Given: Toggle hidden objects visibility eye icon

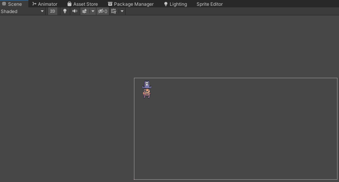Looking at the screenshot, I should coord(103,11).
